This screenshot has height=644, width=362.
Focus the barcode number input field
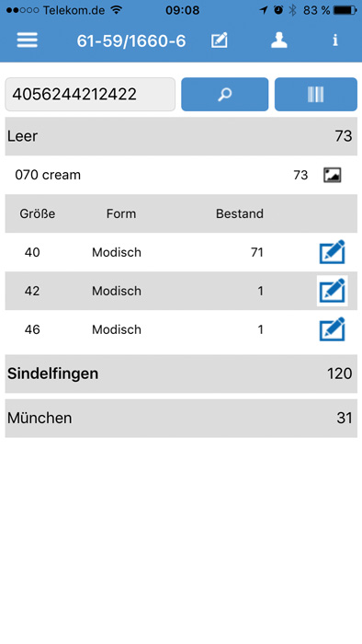(90, 94)
